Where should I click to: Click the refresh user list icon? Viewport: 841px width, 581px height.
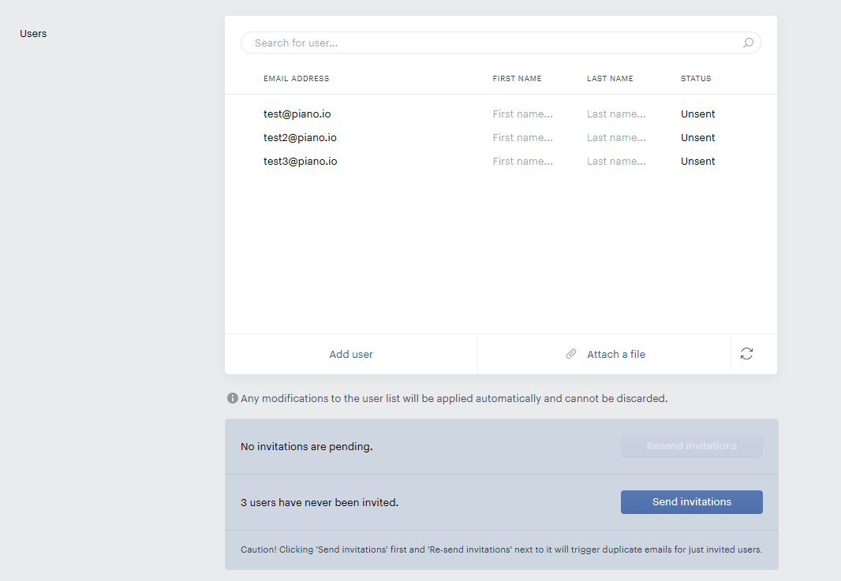746,354
